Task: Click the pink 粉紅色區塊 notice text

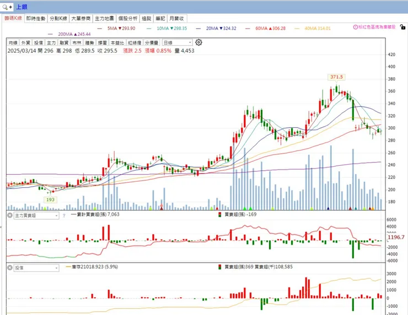Action: coord(377,27)
